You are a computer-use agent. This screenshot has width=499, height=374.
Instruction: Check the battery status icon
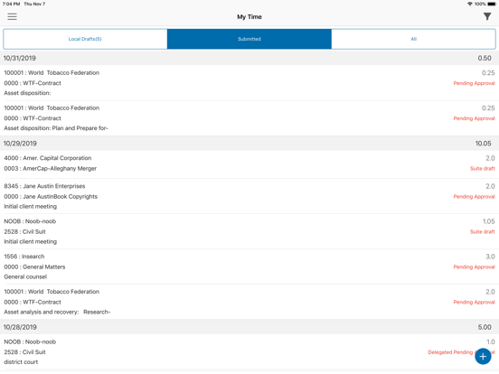[x=492, y=4]
